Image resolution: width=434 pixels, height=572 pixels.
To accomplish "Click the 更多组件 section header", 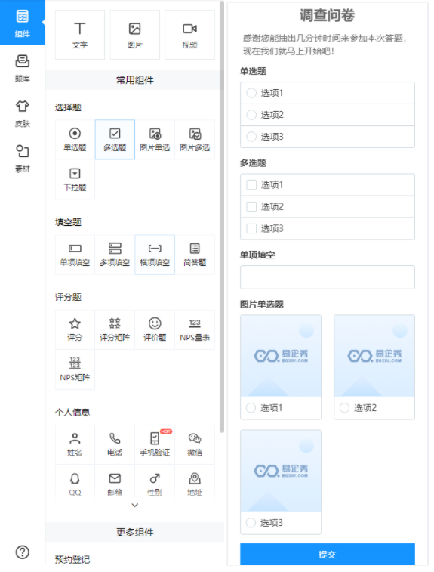I will click(x=135, y=532).
